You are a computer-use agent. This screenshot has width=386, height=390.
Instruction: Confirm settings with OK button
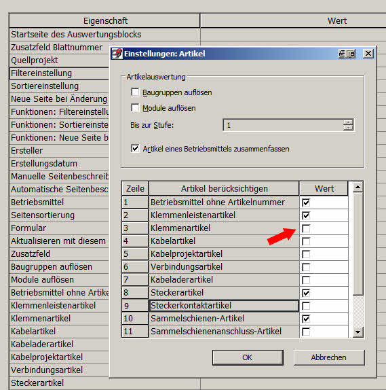click(x=248, y=357)
